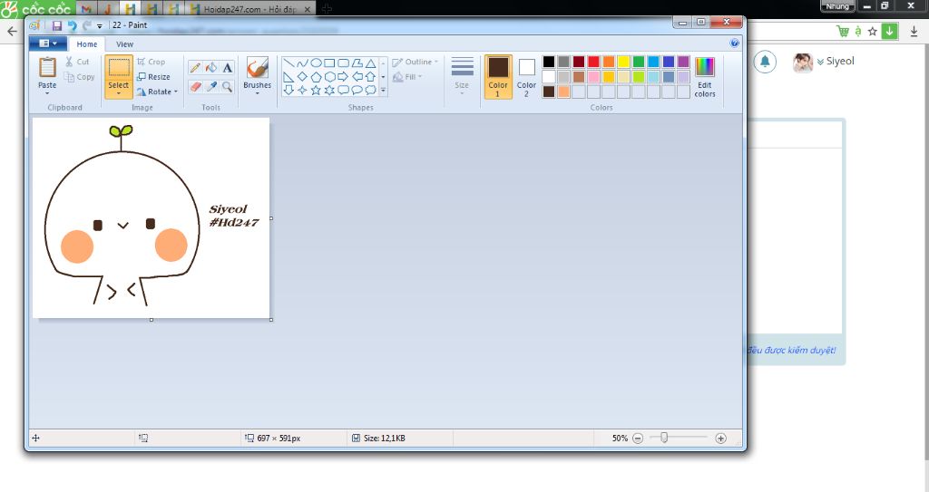Image resolution: width=929 pixels, height=492 pixels.
Task: Click the Siyeol profile avatar in browser
Action: click(802, 63)
